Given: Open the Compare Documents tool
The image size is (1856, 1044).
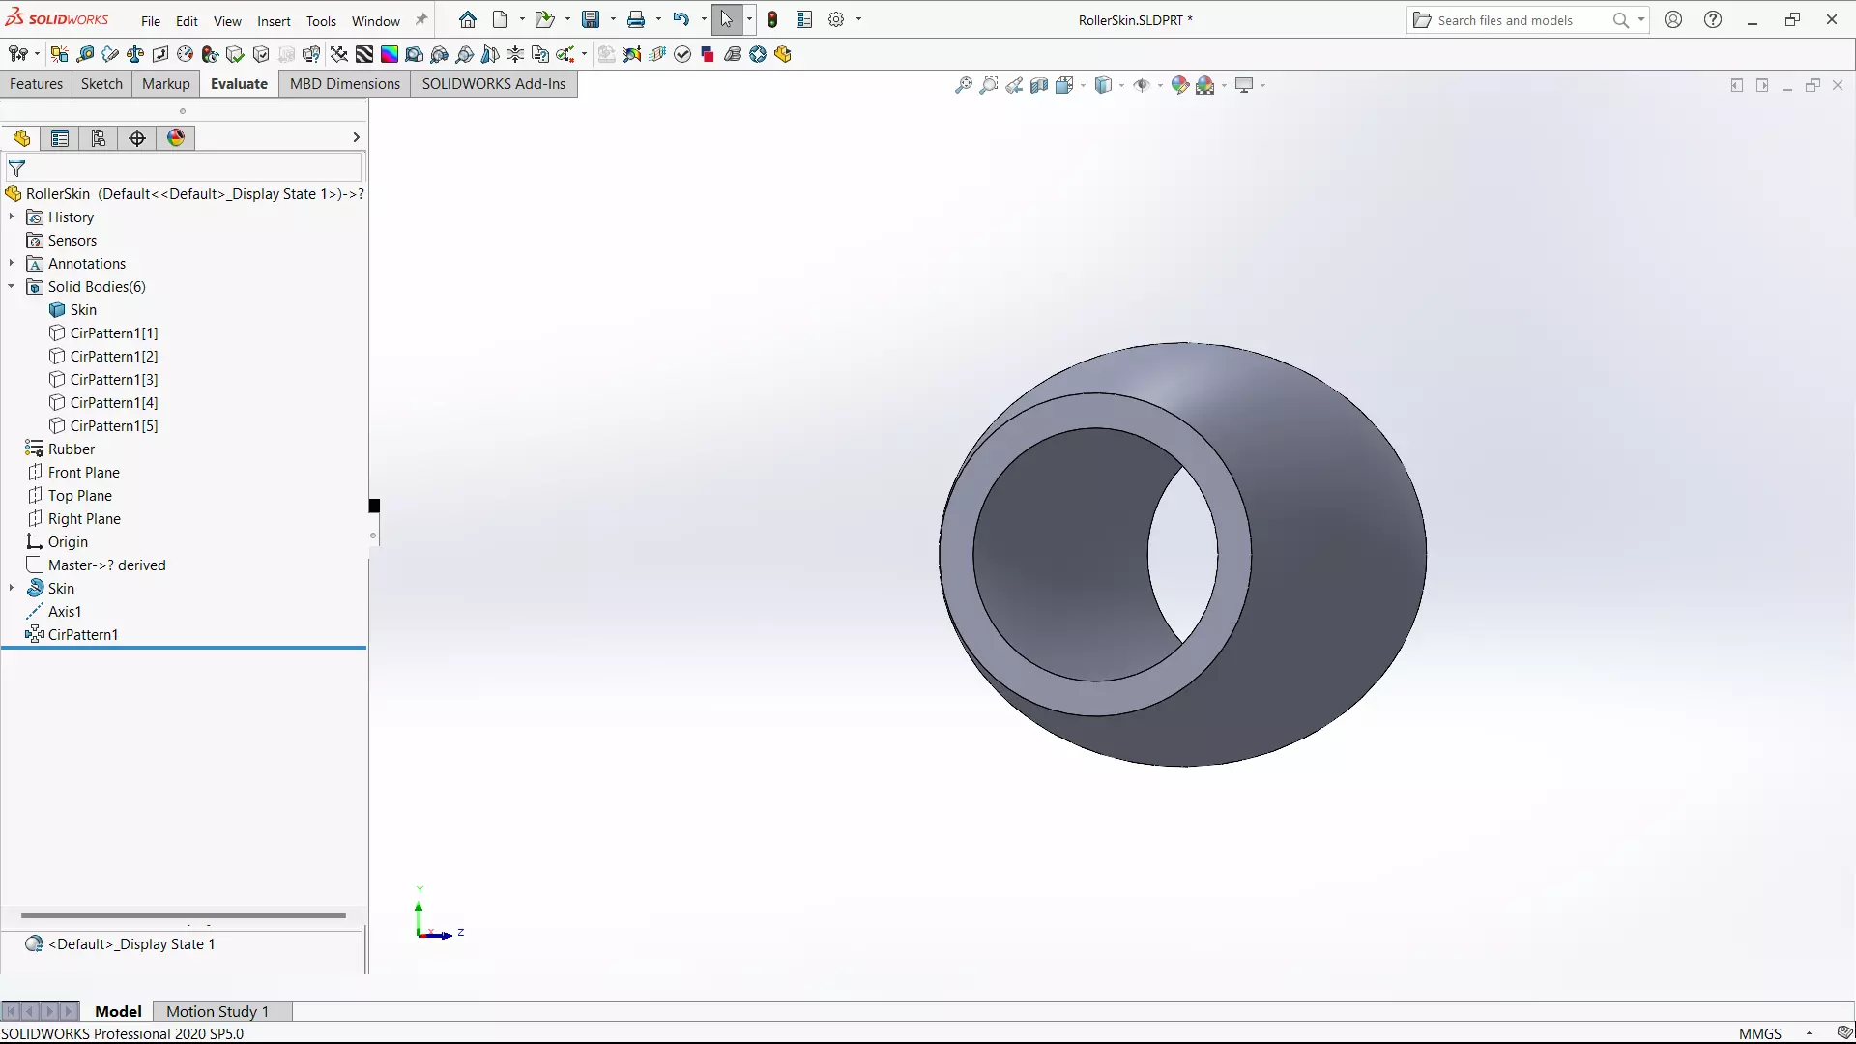Looking at the screenshot, I should point(540,54).
